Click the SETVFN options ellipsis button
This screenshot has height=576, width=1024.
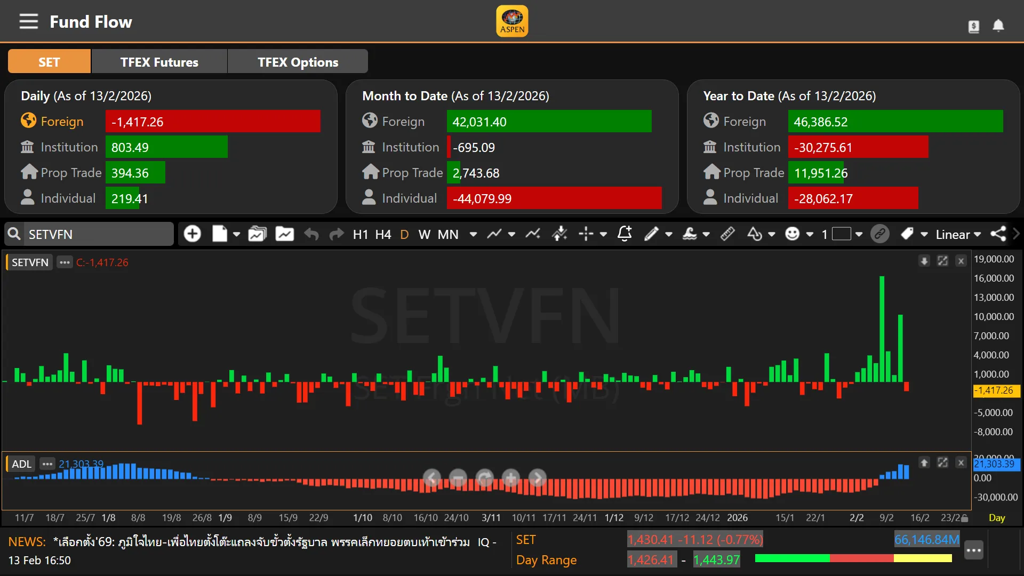click(x=65, y=262)
